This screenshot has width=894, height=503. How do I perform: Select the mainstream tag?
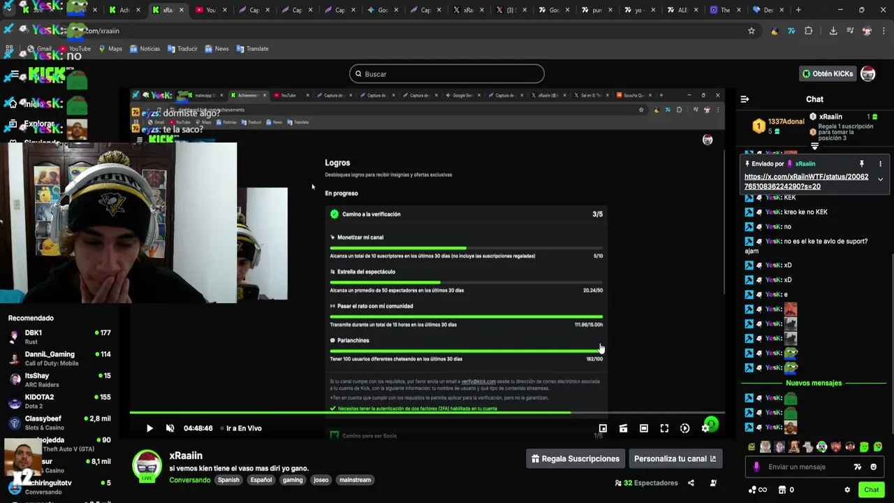coord(355,480)
